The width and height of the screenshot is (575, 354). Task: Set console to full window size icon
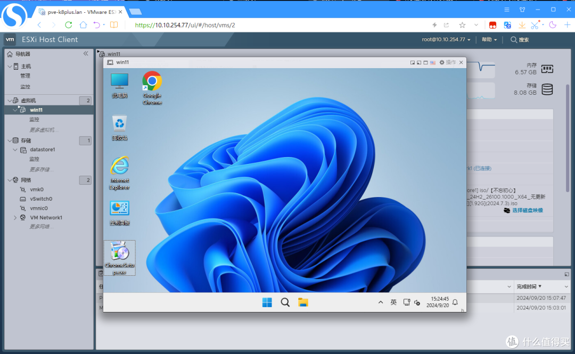(425, 63)
